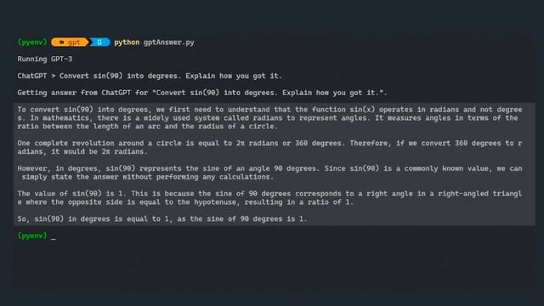Click the Running GPT-3 output line

(45, 59)
